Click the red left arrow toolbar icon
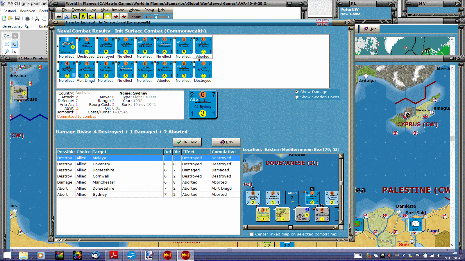The height and width of the screenshot is (261, 465). [116, 17]
